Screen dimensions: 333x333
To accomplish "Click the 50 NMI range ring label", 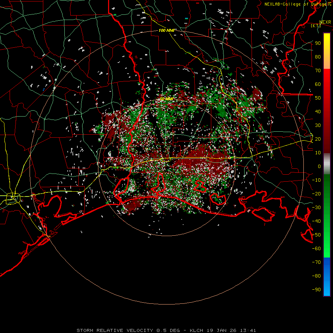I will [x=166, y=99].
